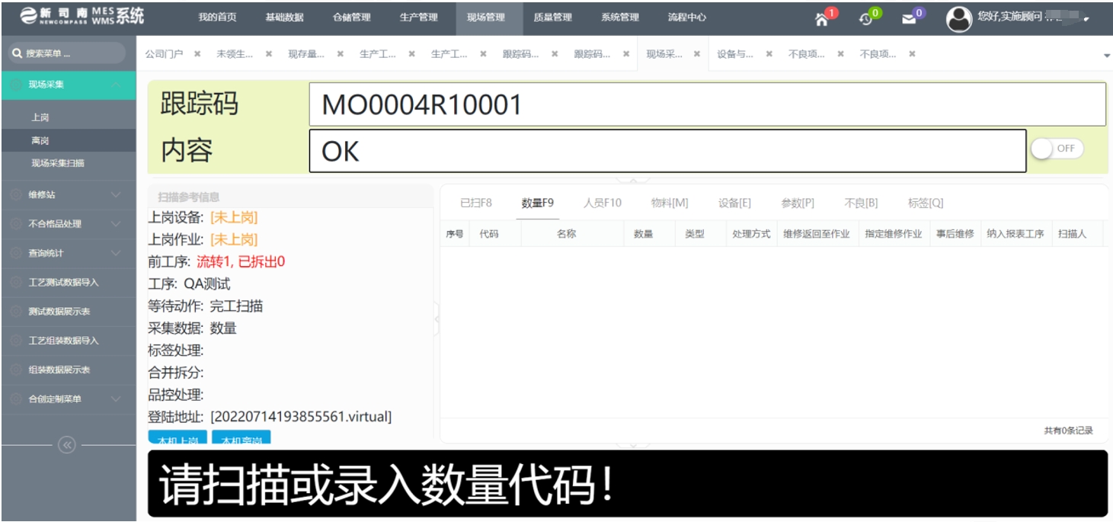Open the clock history icon with green badge

tap(865, 20)
